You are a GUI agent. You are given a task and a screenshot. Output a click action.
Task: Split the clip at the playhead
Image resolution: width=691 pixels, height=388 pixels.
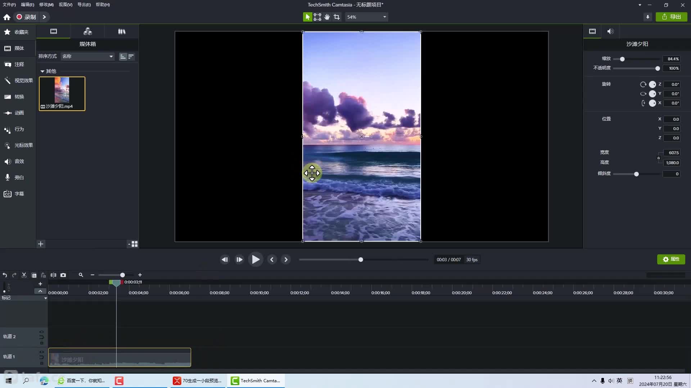(53, 275)
